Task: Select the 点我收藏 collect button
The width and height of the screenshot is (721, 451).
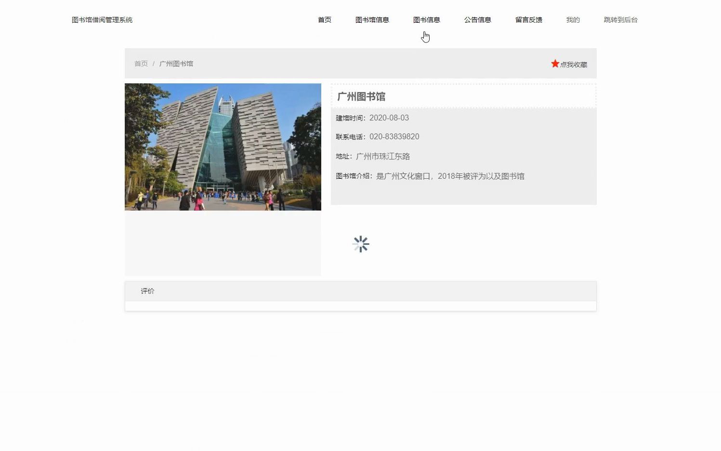Action: [x=573, y=63]
